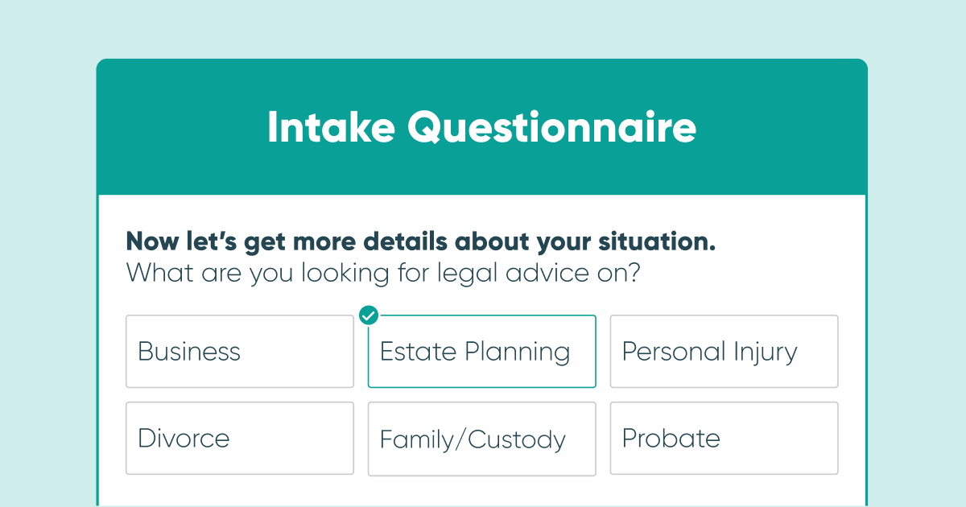Viewport: 966px width, 507px height.
Task: Choose Personal Injury as your legal topic
Action: click(x=724, y=352)
